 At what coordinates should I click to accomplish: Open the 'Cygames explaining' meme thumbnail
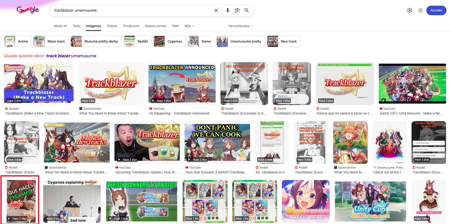point(72,201)
